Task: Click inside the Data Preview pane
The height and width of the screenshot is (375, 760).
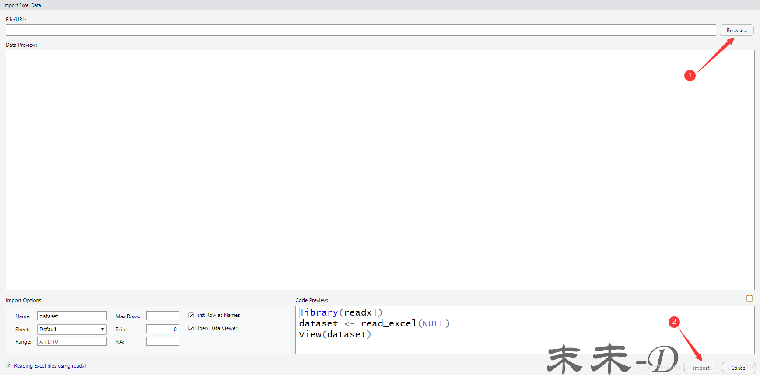Action: point(380,170)
